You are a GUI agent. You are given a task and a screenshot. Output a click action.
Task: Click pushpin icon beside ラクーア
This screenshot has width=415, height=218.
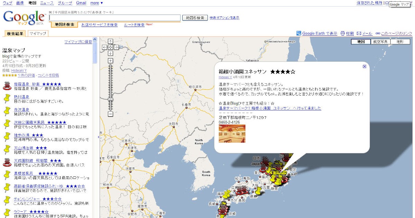pyautogui.click(x=7, y=214)
